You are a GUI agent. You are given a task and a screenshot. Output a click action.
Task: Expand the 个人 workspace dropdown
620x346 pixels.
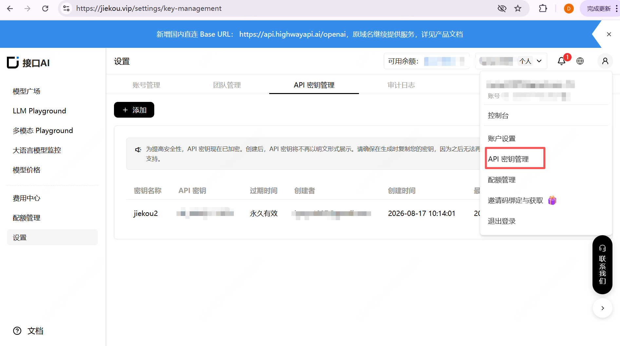click(511, 61)
